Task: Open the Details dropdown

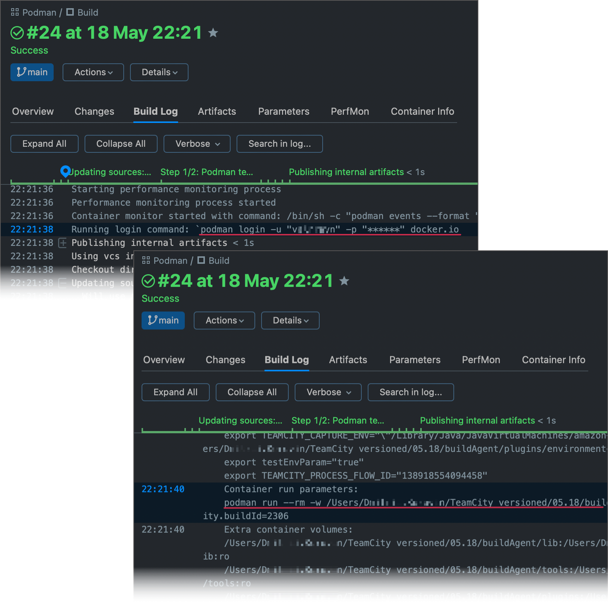Action: coord(159,72)
